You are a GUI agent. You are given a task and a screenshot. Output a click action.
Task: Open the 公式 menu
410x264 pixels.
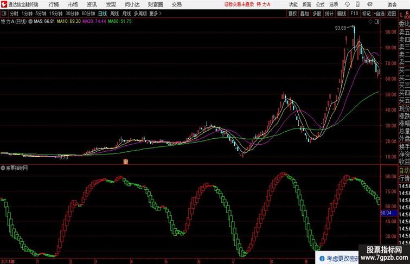[320, 4]
